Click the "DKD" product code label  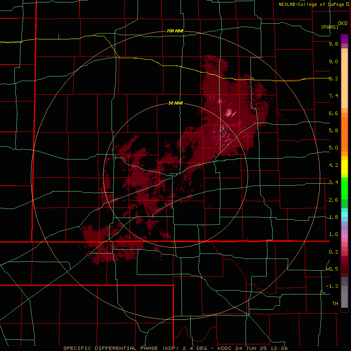click(x=343, y=23)
